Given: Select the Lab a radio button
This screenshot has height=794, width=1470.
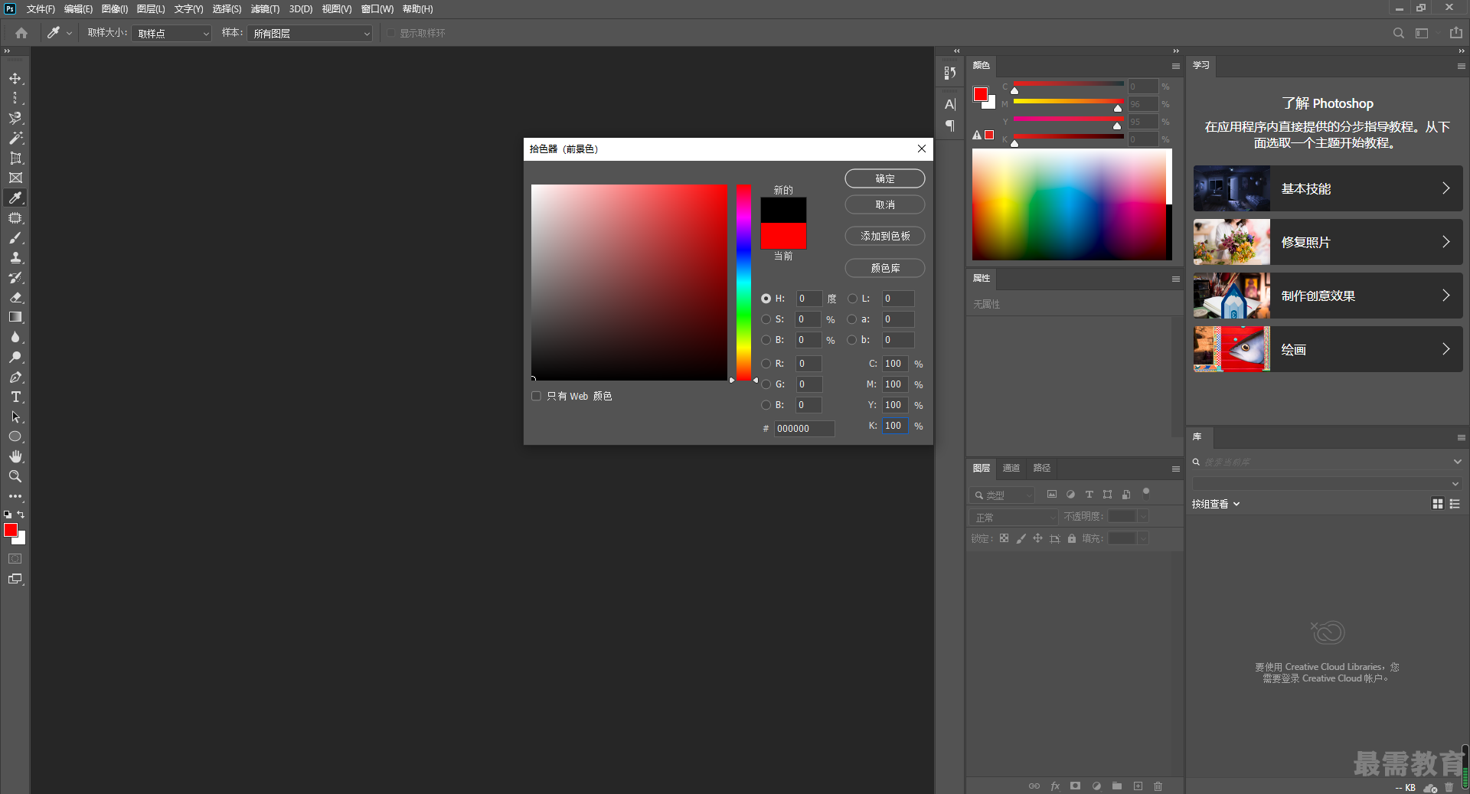Looking at the screenshot, I should point(852,319).
